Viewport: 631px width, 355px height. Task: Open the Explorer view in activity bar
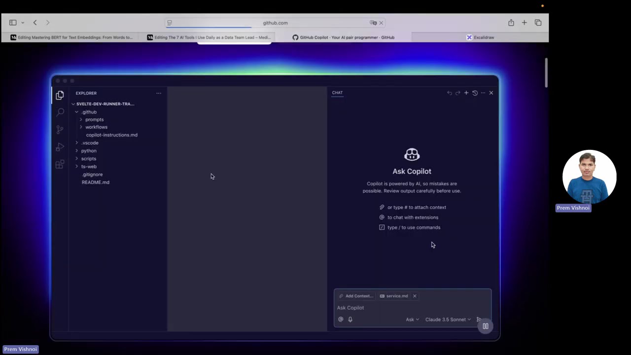pos(60,95)
